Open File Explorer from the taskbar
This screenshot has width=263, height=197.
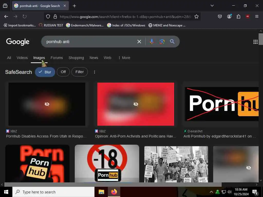click(x=101, y=192)
